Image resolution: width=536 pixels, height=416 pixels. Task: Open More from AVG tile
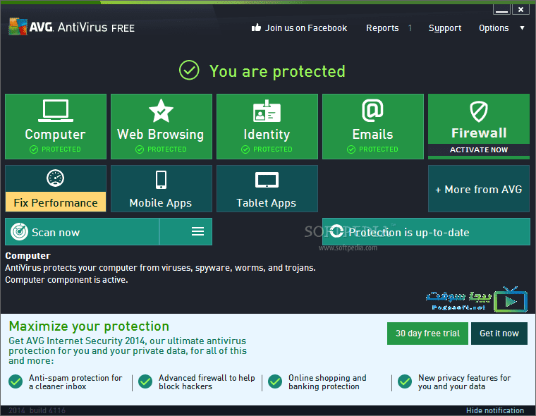479,189
